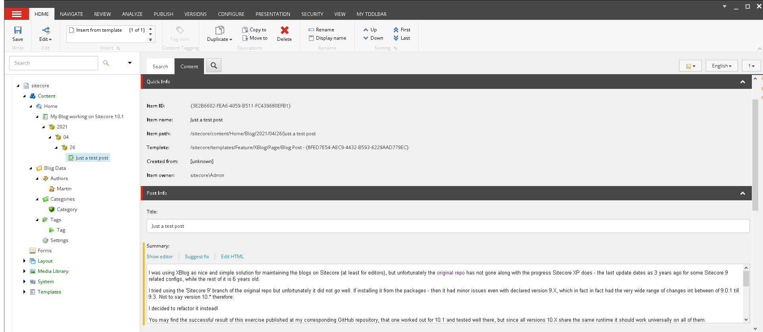This screenshot has height=332, width=763.
Task: Click the Edit HTML link
Action: [x=232, y=257]
